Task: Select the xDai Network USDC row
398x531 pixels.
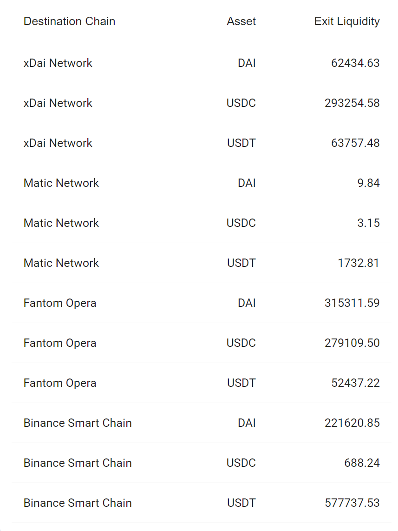Action: pos(202,103)
